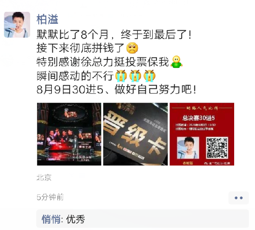Open the username 柏溢 profile link

click(47, 20)
